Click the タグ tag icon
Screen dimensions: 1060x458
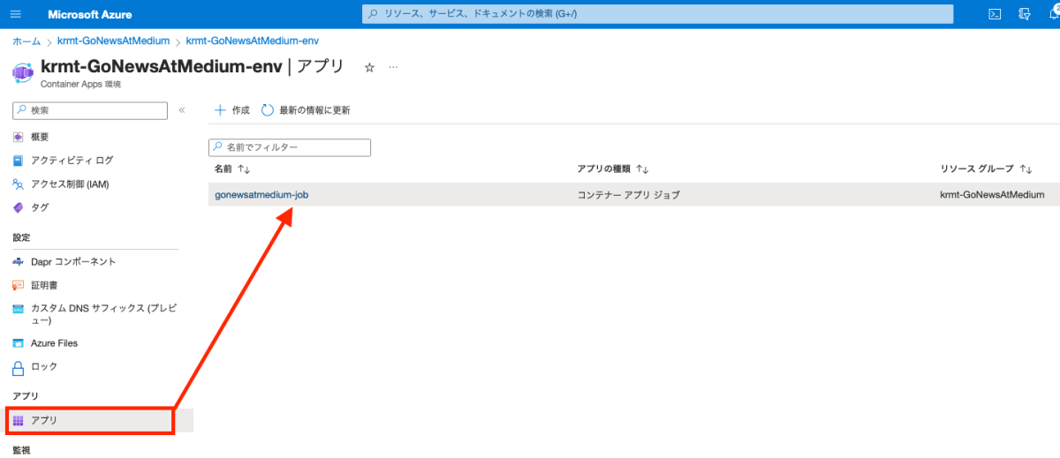point(19,207)
